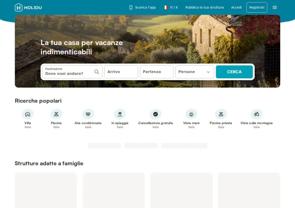
Task: Click the Villa text label
Action: [x=28, y=123]
